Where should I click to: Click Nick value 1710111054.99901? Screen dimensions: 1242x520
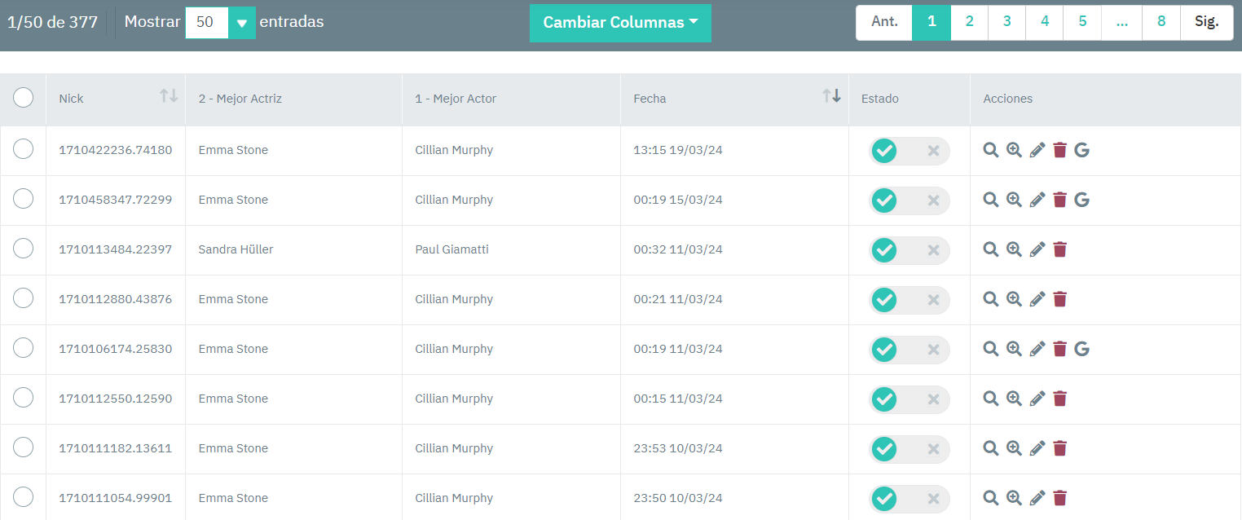click(116, 498)
